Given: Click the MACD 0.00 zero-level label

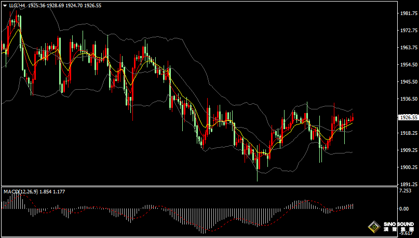Looking at the screenshot, I should [x=403, y=208].
